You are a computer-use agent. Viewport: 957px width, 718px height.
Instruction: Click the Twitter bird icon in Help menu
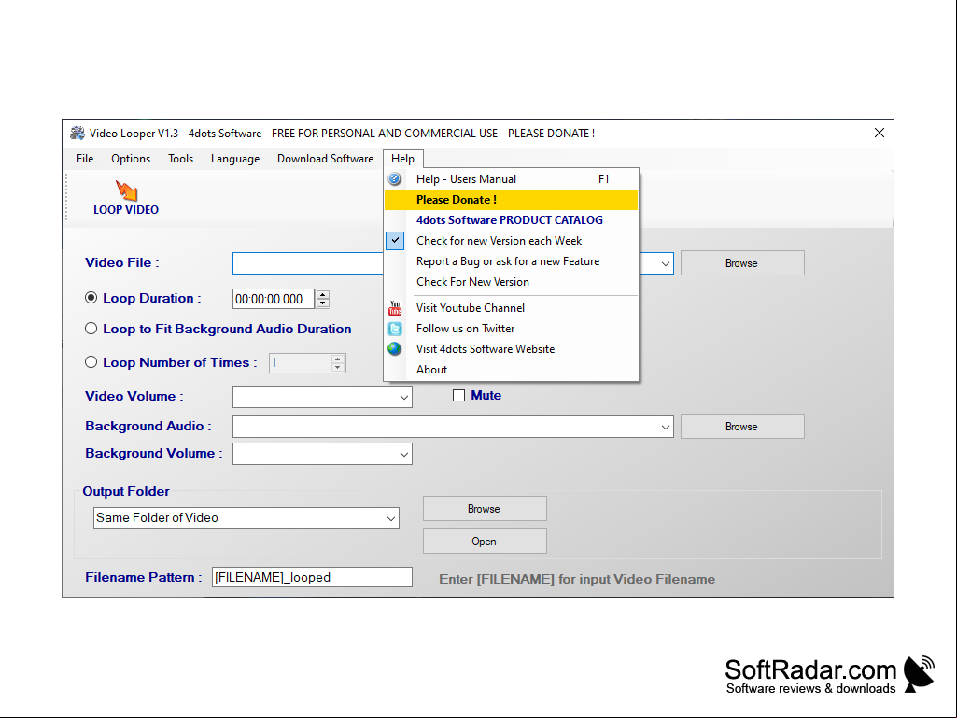pos(395,329)
